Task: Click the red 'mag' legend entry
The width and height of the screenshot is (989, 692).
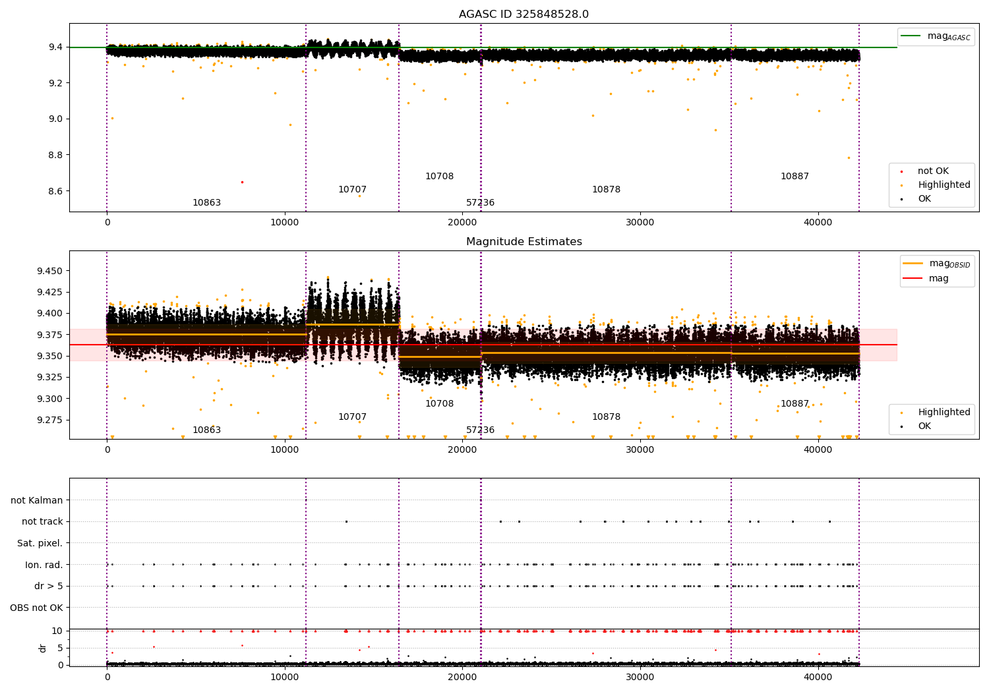Action: click(938, 279)
